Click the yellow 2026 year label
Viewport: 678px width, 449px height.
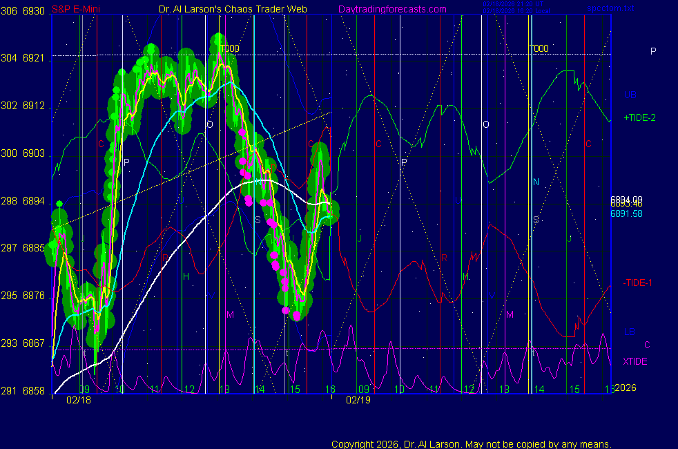pyautogui.click(x=625, y=388)
